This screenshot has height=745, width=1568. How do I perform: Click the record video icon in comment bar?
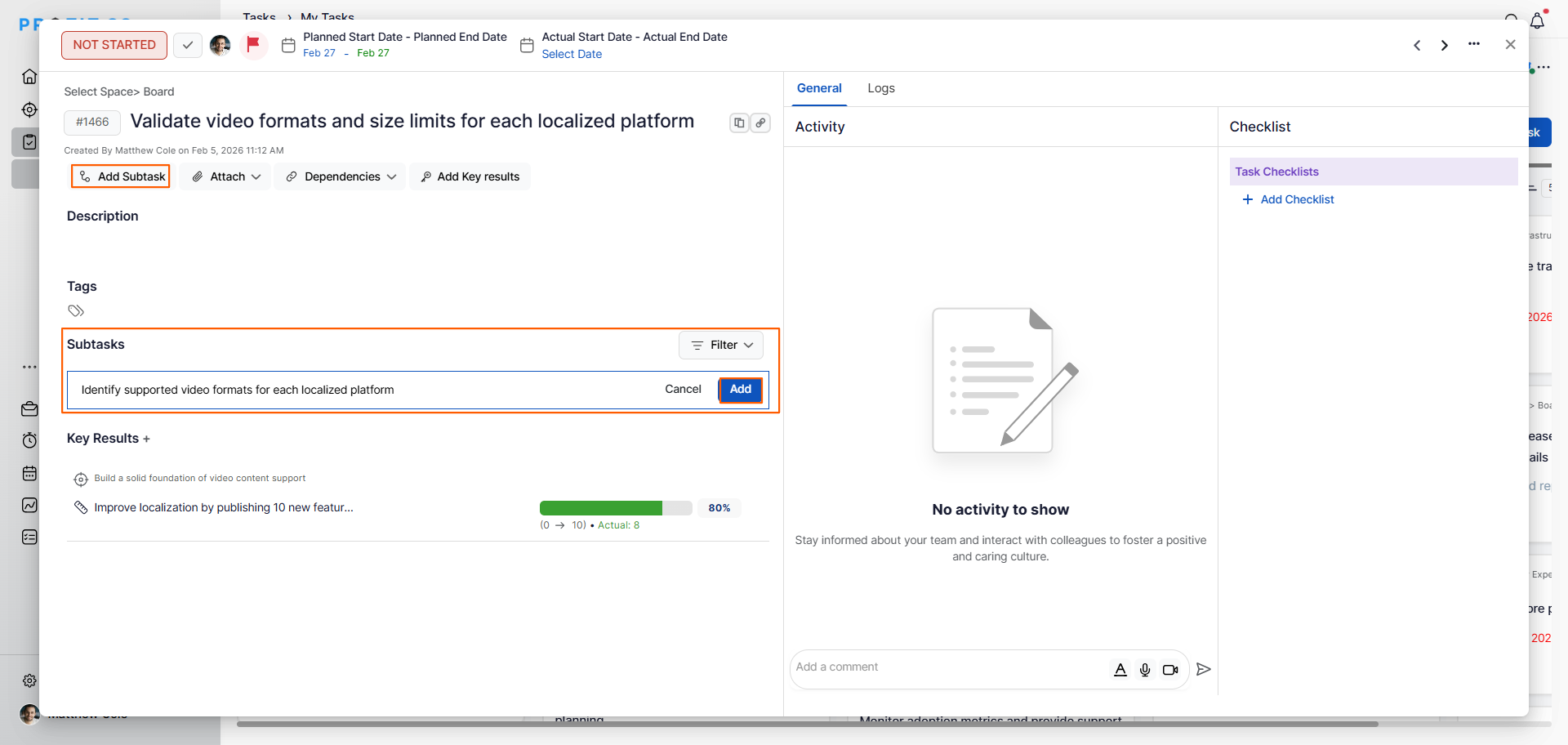tap(1170, 669)
